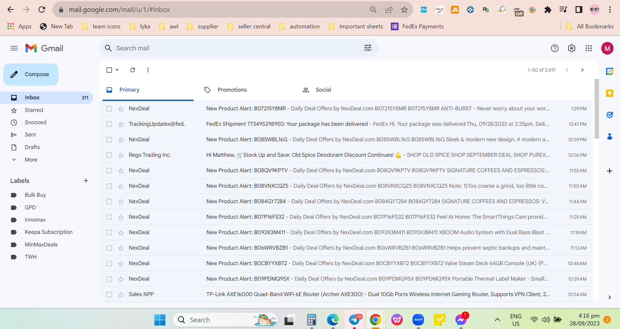Select checkbox for B085WBL16G NexDeal email
This screenshot has width=620, height=329.
point(109,140)
